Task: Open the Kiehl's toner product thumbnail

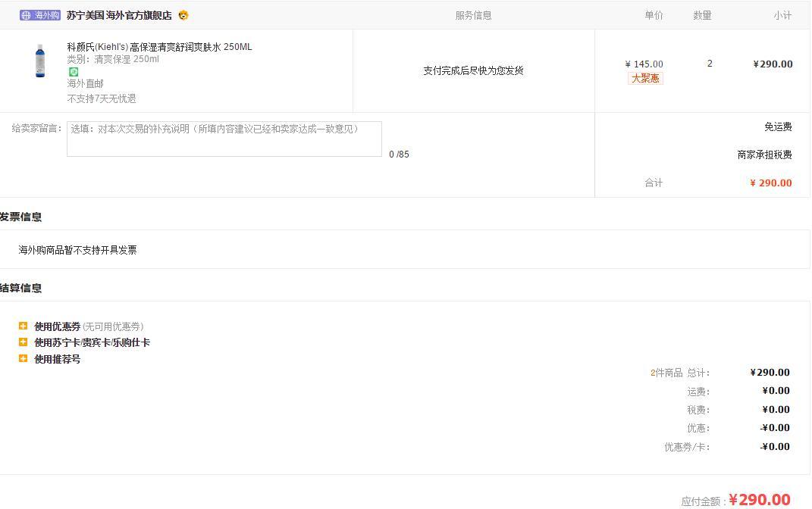Action: (40, 61)
